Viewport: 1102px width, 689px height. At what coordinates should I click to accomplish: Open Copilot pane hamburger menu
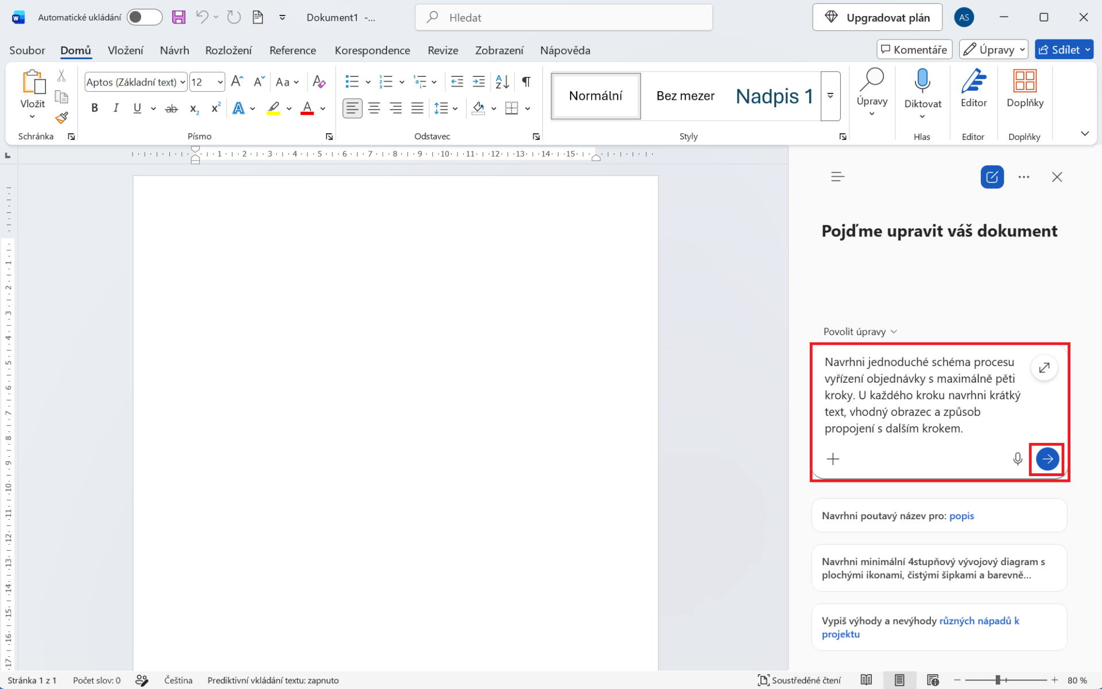point(837,177)
